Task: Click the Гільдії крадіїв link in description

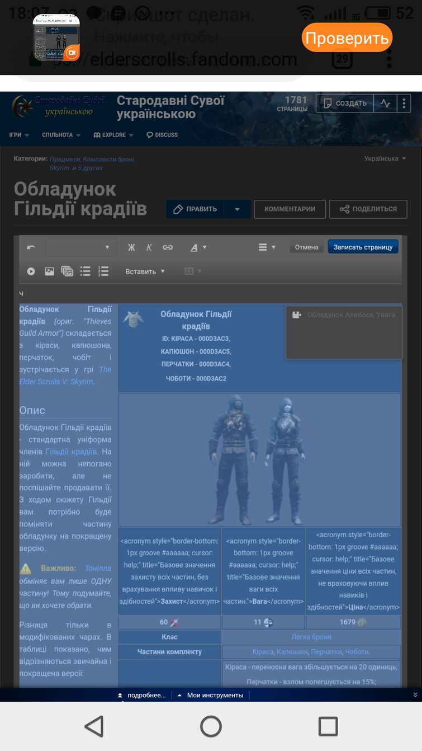Action: (x=71, y=452)
